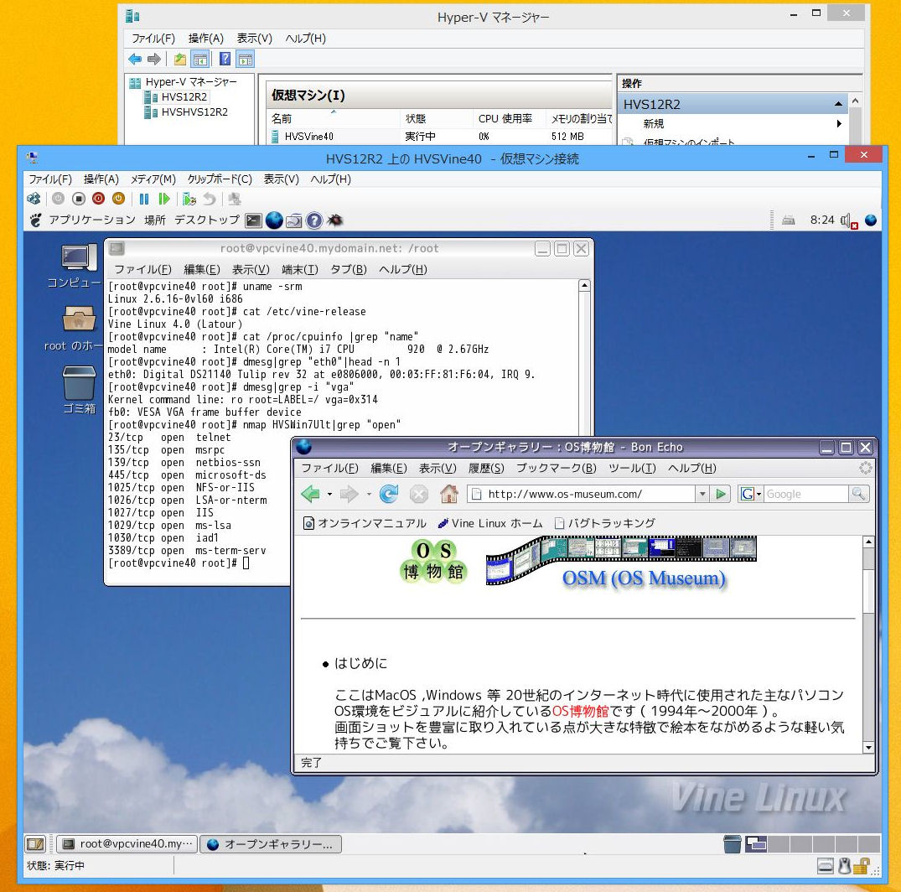901x892 pixels.
Task: Toggle console tree pane icon in Hyper-V Manager
Action: point(200,60)
